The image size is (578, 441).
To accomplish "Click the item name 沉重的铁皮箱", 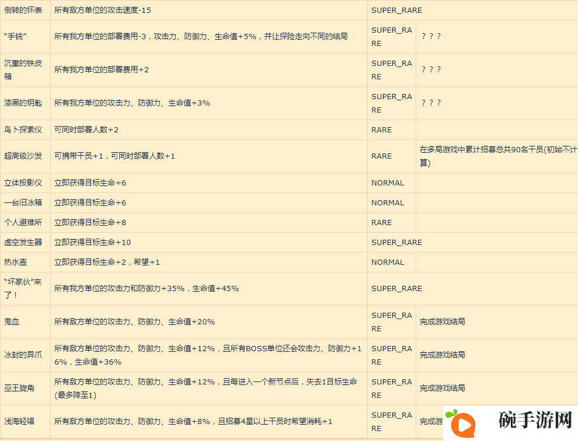I will (x=23, y=70).
